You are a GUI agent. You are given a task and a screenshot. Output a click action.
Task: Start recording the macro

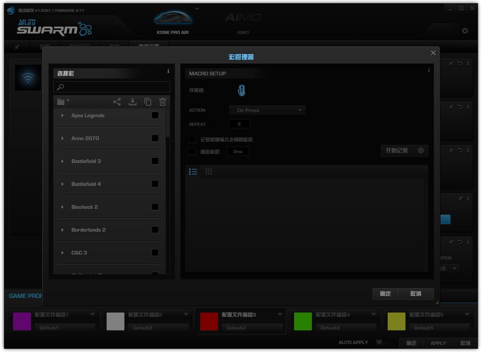point(405,150)
